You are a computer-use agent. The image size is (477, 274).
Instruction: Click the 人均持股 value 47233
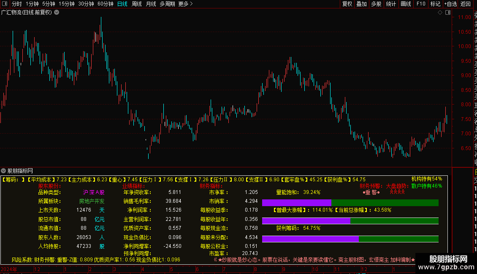pos(84,246)
